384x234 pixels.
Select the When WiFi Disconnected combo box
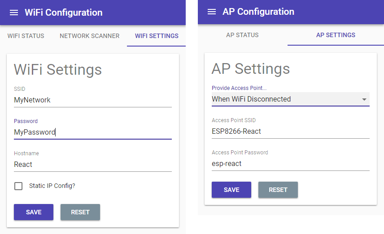290,99
